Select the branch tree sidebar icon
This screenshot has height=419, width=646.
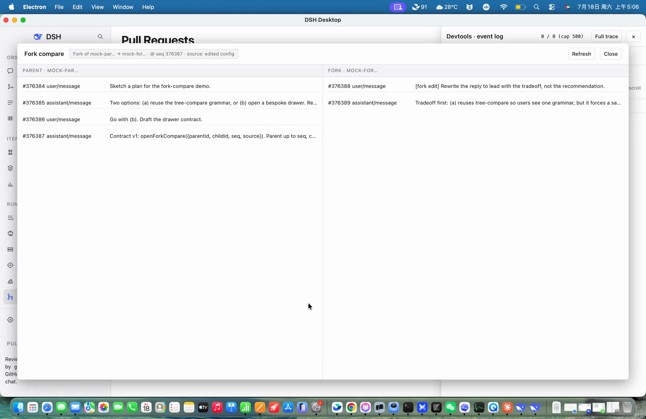pyautogui.click(x=10, y=87)
